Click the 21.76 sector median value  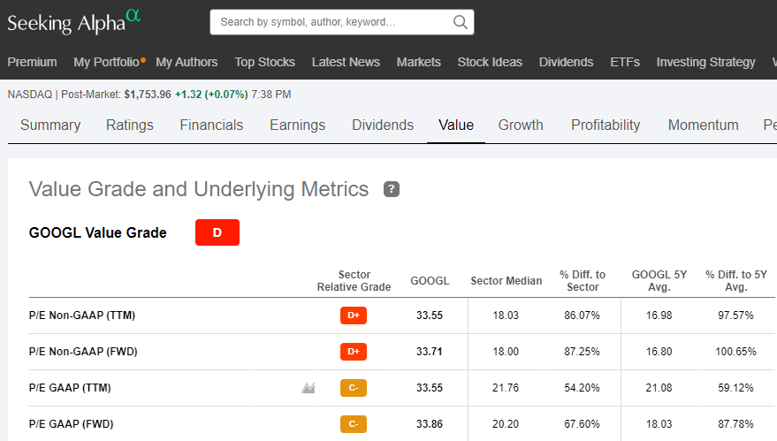(x=506, y=387)
